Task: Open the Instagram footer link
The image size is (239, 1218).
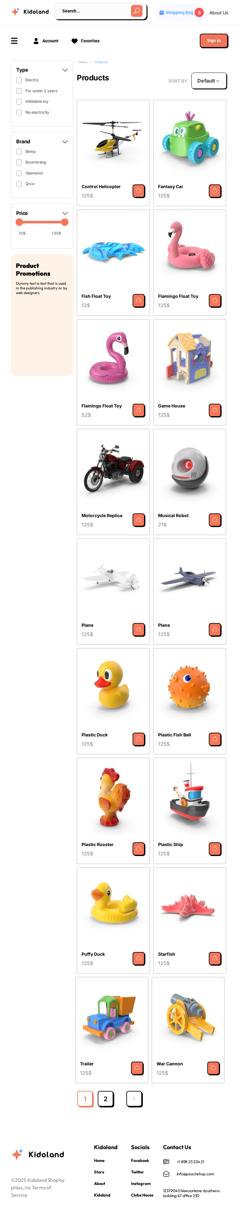Action: click(x=141, y=1183)
